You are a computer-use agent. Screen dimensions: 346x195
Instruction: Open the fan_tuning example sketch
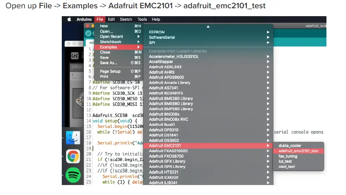point(298,156)
